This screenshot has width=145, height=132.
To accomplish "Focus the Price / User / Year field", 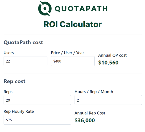I will [73, 61].
